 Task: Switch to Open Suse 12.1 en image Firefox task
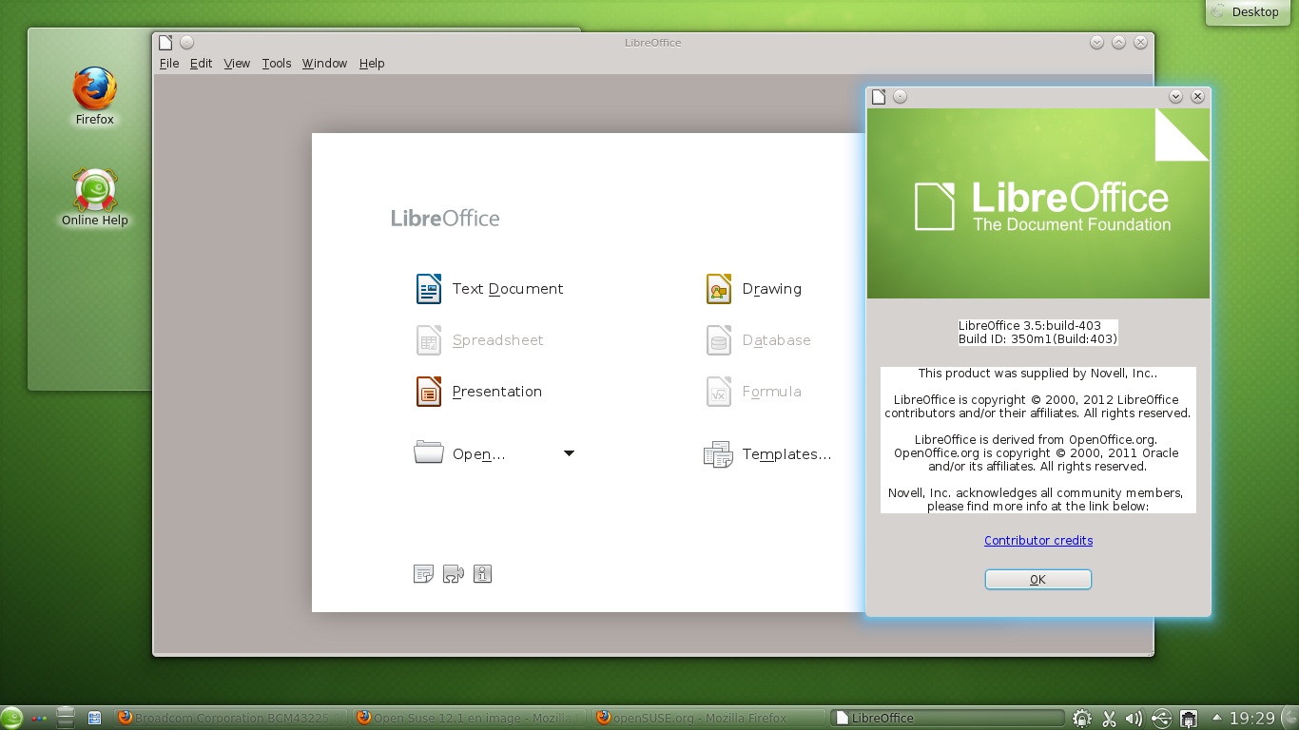470,718
